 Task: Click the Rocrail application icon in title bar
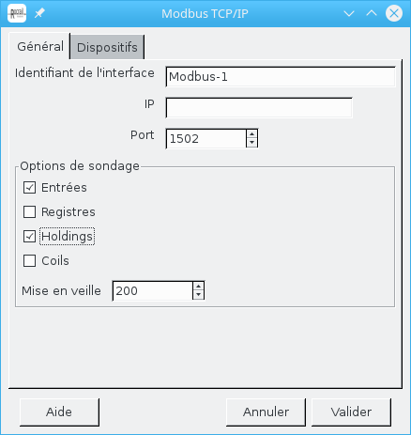pos(17,13)
